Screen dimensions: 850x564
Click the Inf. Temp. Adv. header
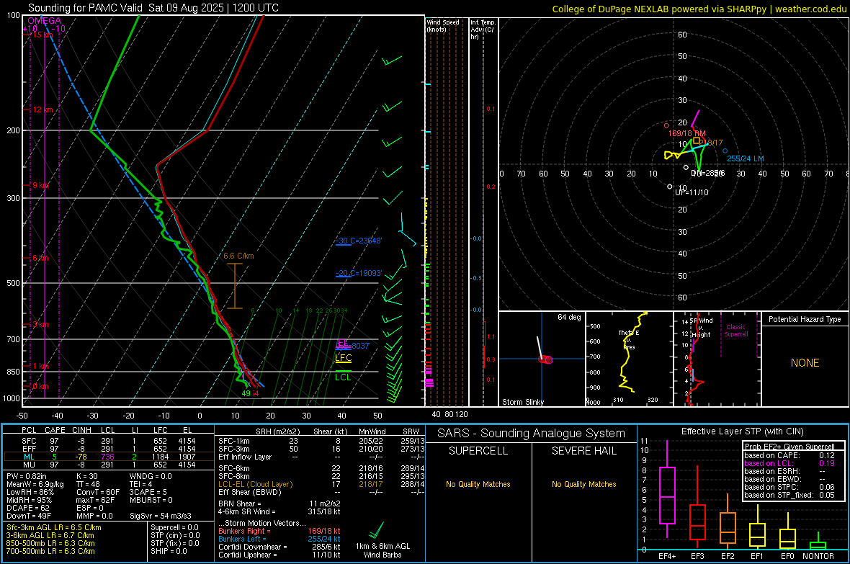click(x=483, y=30)
